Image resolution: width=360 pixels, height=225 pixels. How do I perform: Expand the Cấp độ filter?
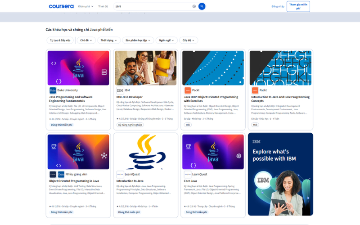click(x=188, y=40)
